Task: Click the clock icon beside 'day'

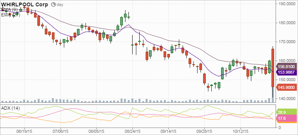Action: coord(54,4)
